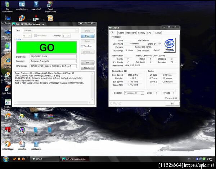Open the My Computer desktop icon

7,20
